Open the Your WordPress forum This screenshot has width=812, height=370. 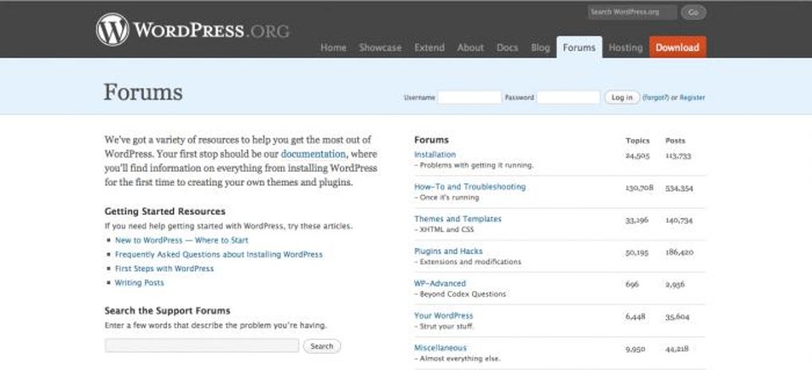pos(443,316)
